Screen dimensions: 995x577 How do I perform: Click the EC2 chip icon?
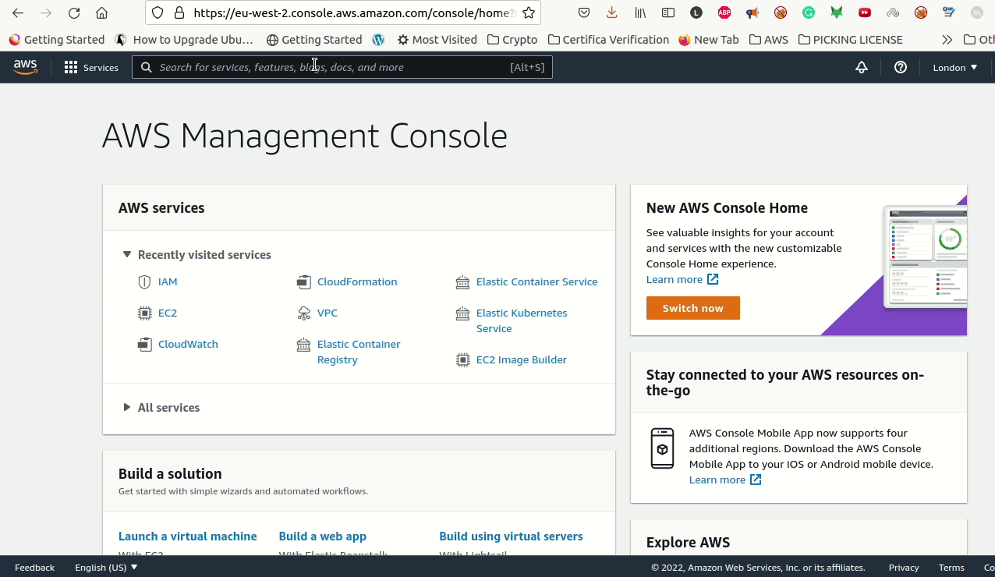point(144,313)
